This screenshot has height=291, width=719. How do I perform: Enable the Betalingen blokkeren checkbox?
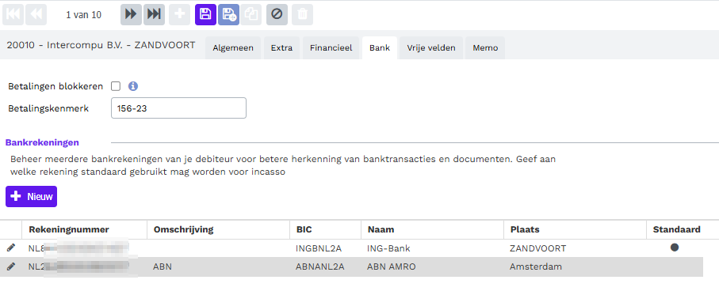pos(116,86)
